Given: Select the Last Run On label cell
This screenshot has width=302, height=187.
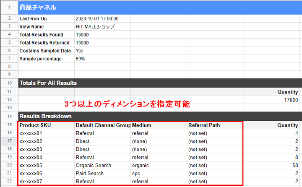Looking at the screenshot, I should coord(33,19).
